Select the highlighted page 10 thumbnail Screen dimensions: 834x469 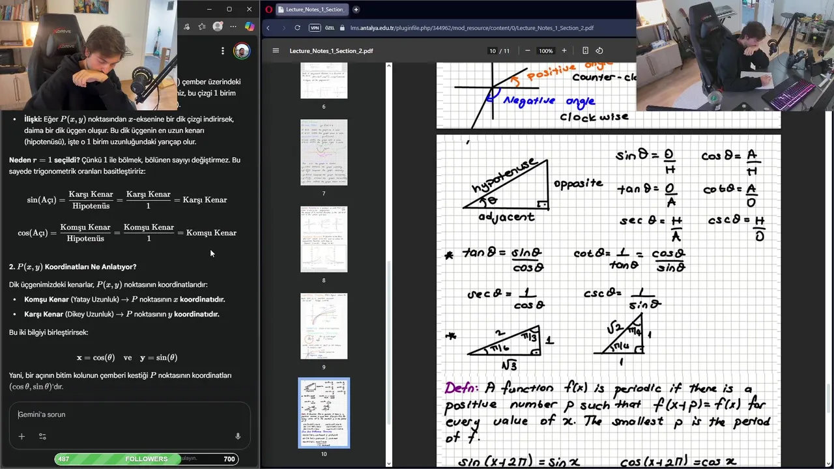[324, 413]
